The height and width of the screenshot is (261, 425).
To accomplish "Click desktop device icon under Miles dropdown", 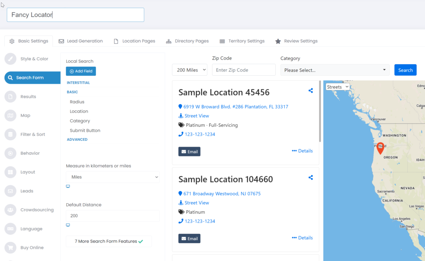I will [68, 187].
